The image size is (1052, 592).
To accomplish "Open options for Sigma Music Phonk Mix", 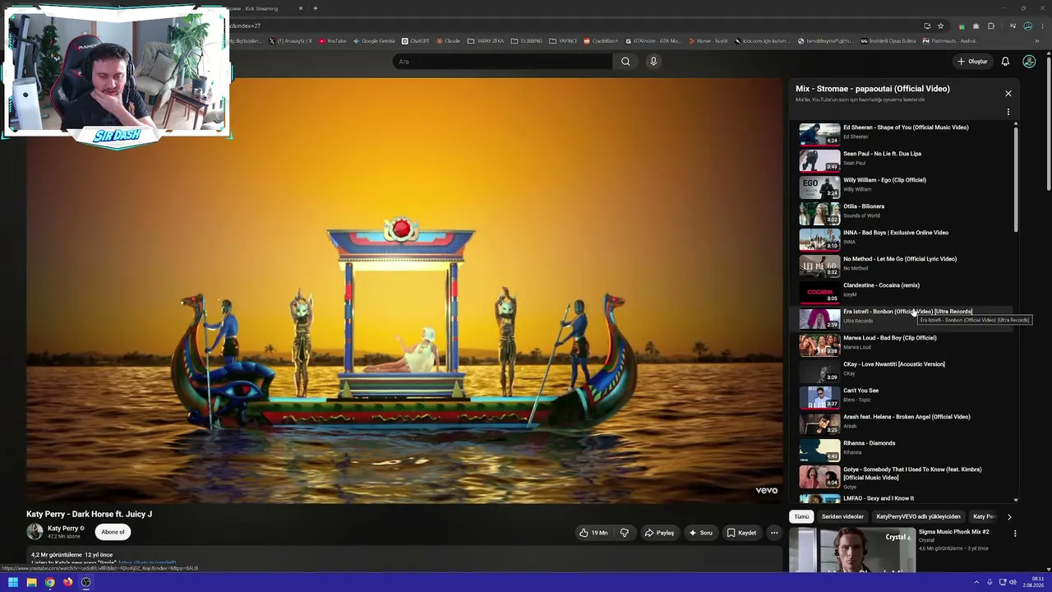I will pyautogui.click(x=1015, y=533).
